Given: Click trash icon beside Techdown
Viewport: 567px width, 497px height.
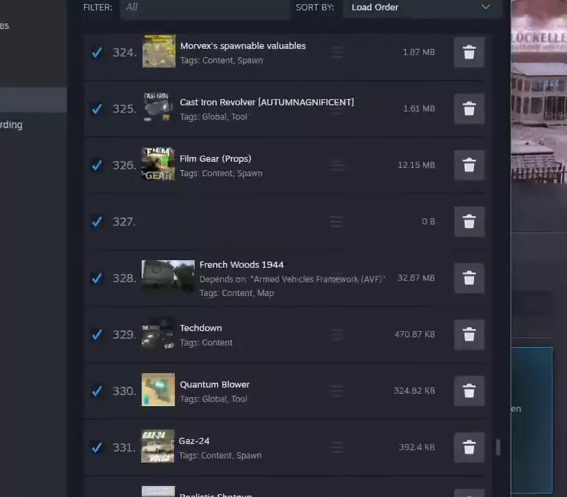Looking at the screenshot, I should [x=469, y=335].
